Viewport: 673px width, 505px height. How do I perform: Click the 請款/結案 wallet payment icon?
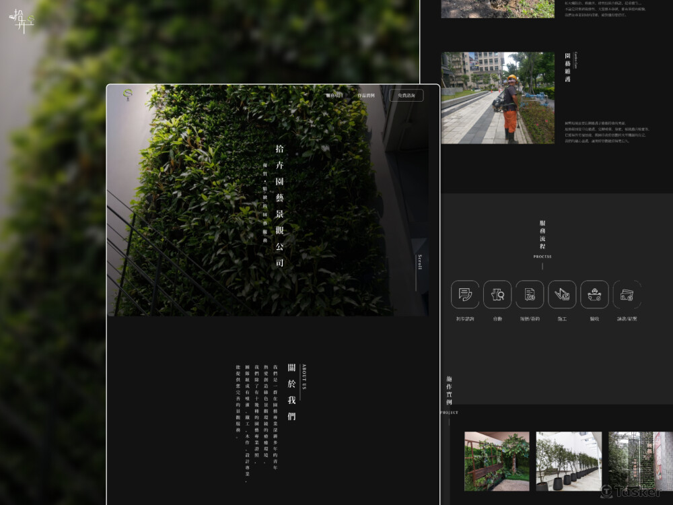pyautogui.click(x=627, y=295)
